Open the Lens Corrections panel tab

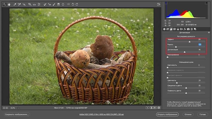tap(181, 29)
